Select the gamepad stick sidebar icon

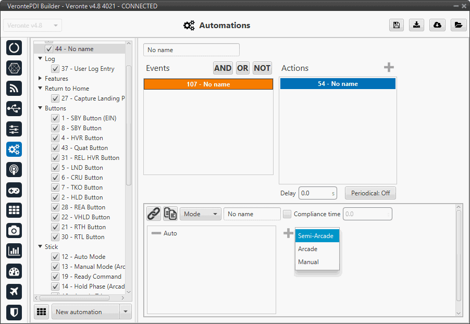coord(14,190)
